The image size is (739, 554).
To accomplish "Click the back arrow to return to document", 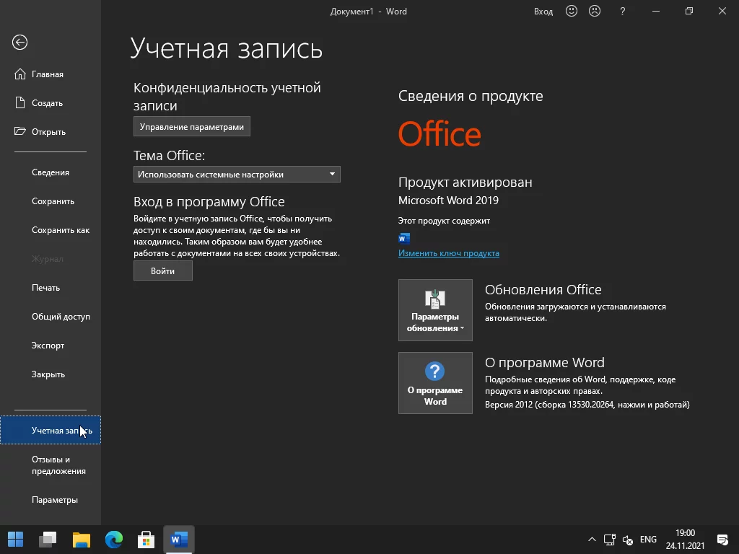I will click(x=19, y=43).
